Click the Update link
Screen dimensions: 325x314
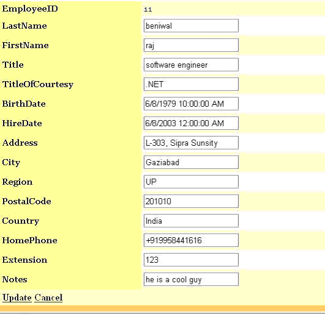pos(16,298)
